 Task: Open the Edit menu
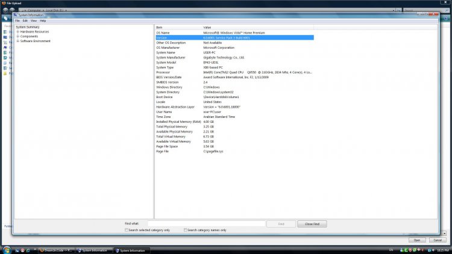(25, 20)
